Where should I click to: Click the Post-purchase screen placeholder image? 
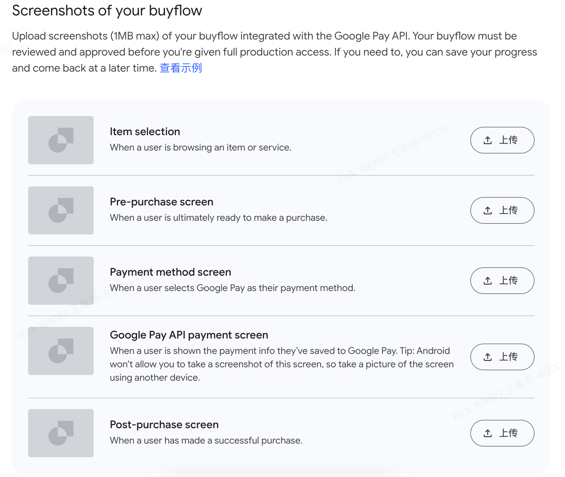coord(61,433)
